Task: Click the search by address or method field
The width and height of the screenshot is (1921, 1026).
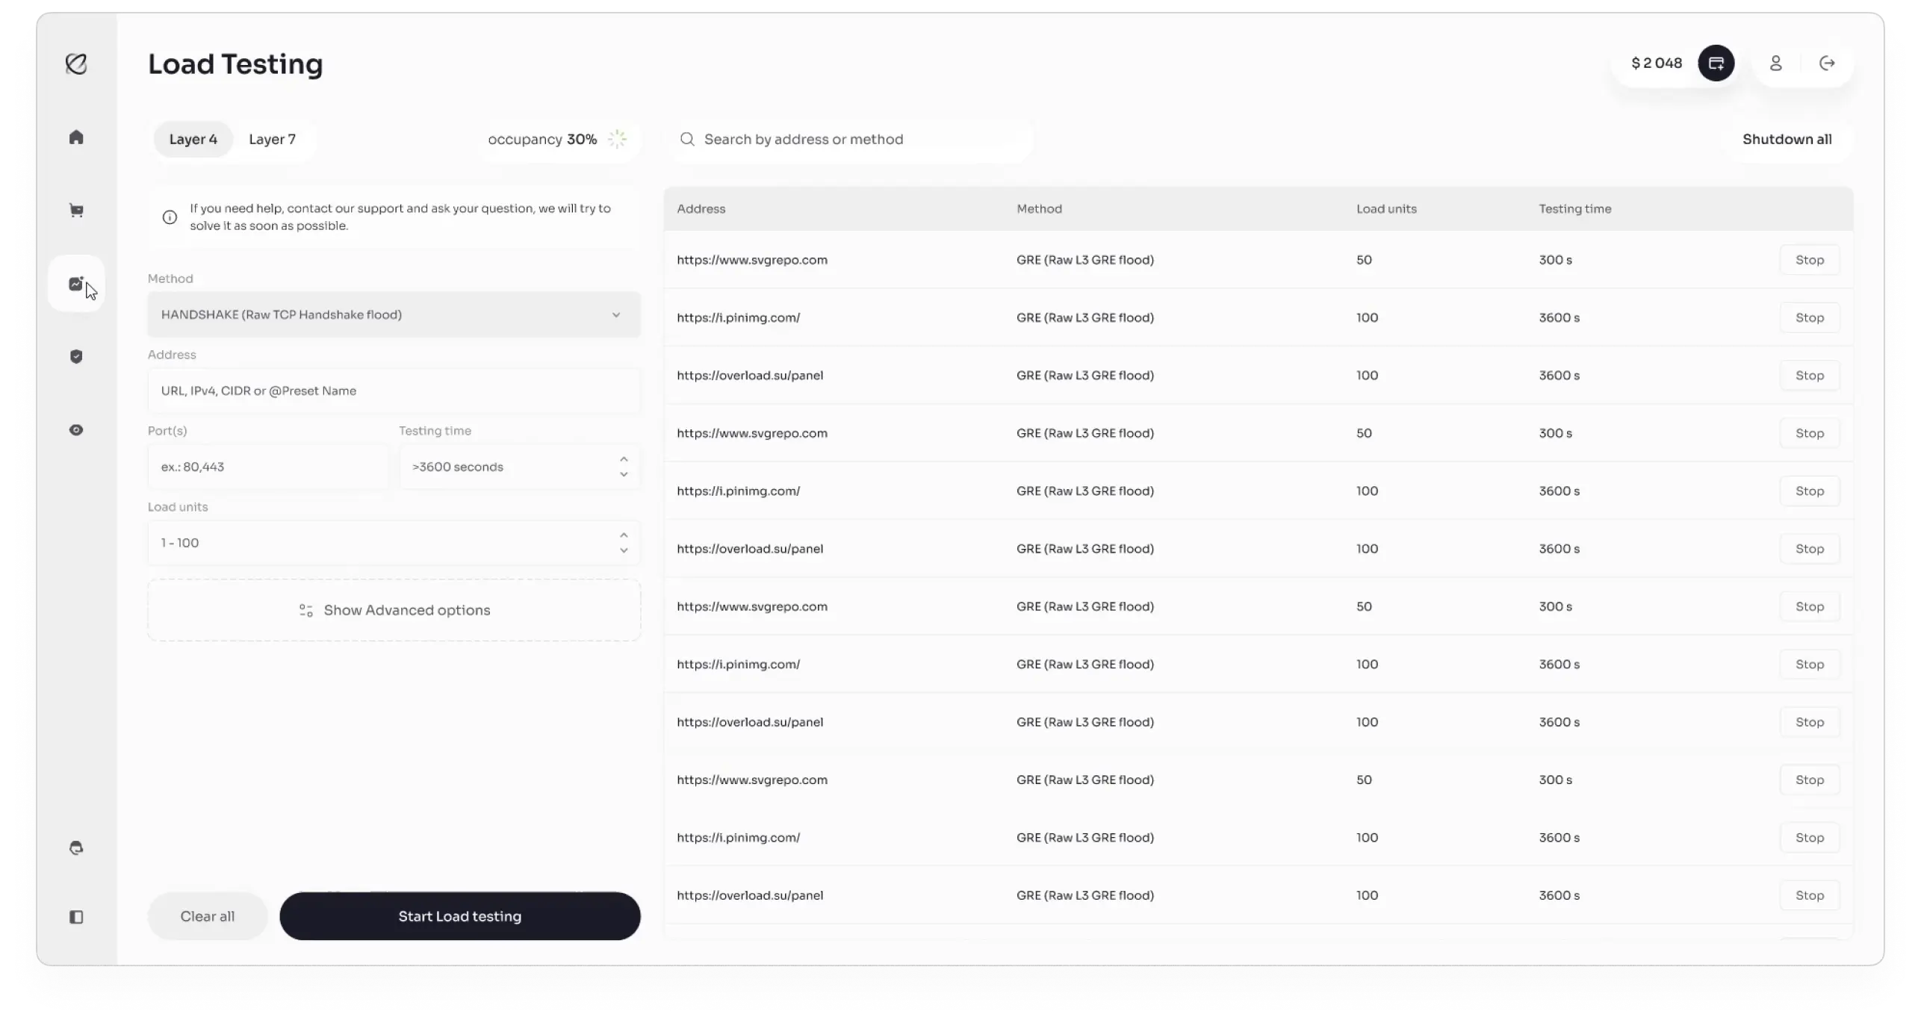Action: pyautogui.click(x=851, y=139)
